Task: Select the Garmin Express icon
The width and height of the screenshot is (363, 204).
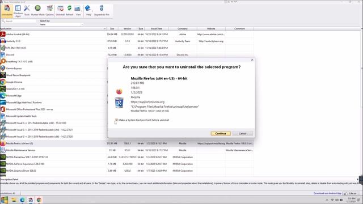Action: coord(3,68)
